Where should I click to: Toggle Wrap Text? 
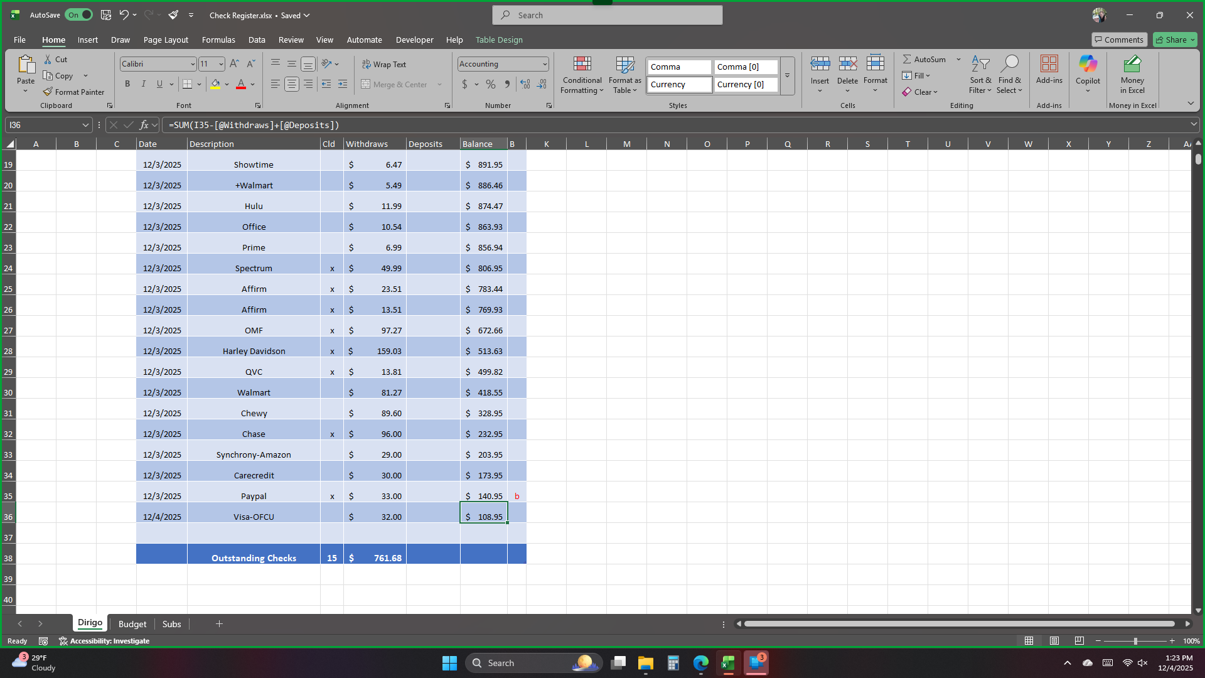(x=384, y=64)
